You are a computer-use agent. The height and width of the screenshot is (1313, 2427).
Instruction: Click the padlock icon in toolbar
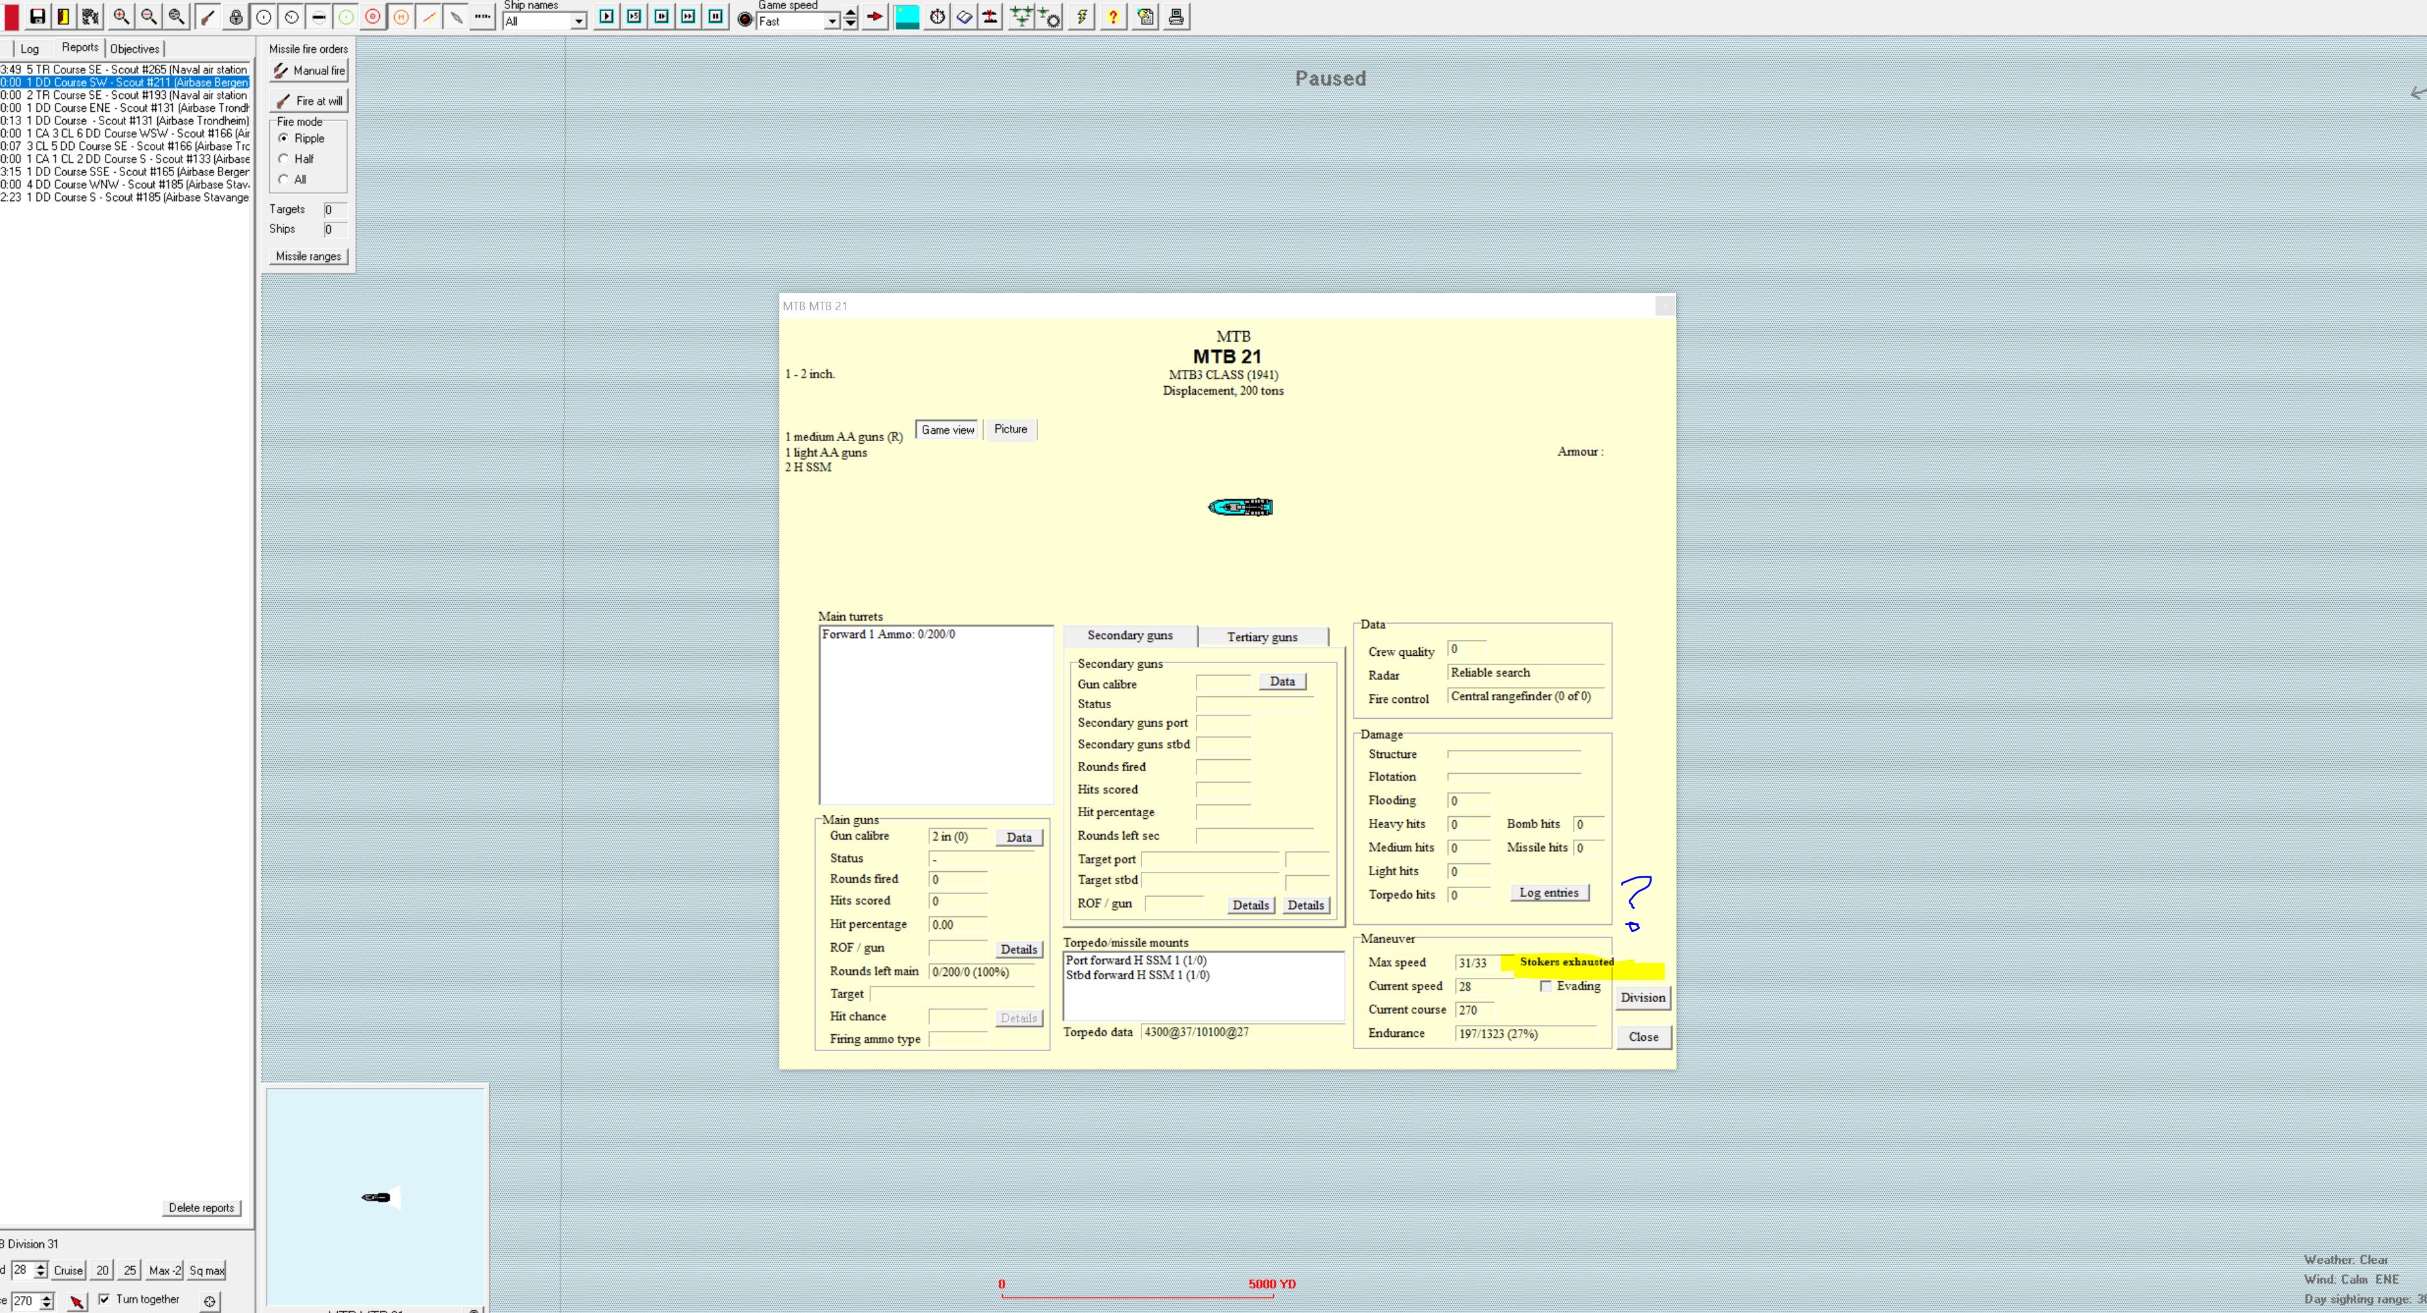pyautogui.click(x=236, y=17)
